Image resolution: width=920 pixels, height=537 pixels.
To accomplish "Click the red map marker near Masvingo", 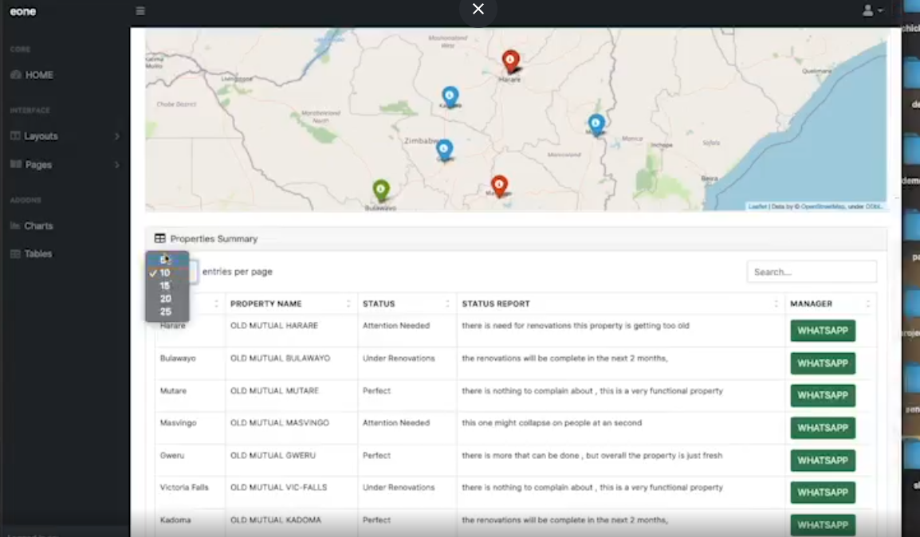I will (x=499, y=186).
